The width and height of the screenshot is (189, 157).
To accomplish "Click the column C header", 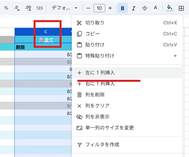I will [43, 32].
